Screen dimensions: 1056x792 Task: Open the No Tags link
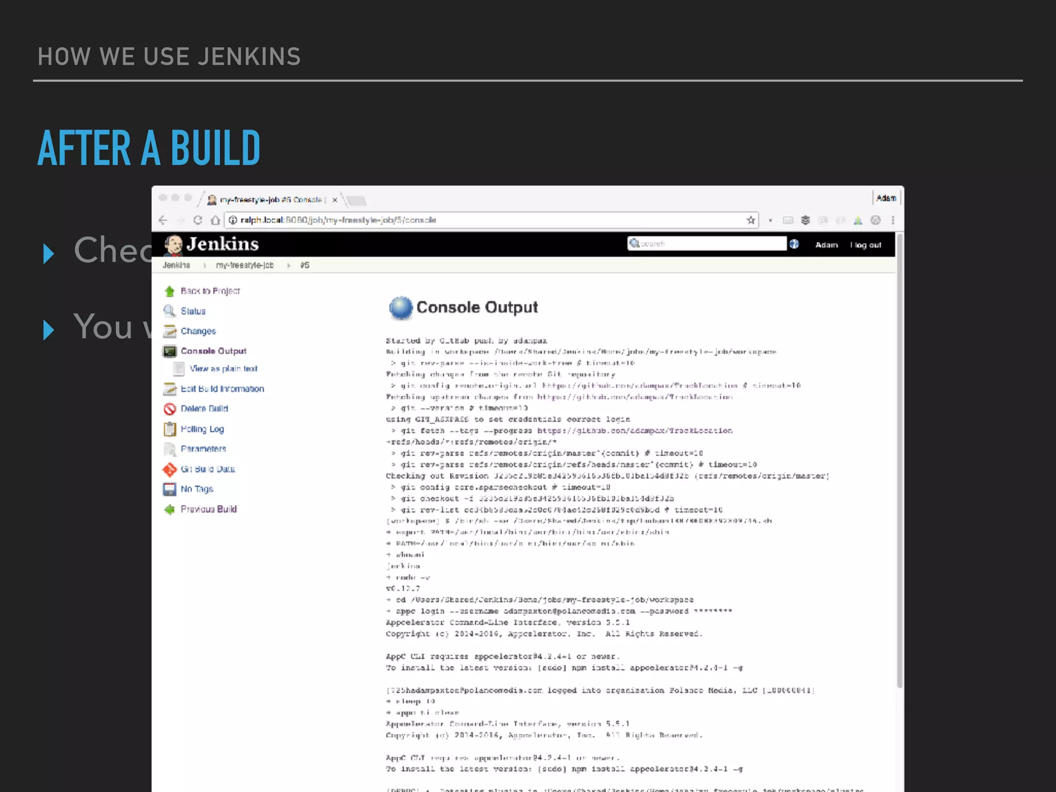[197, 489]
